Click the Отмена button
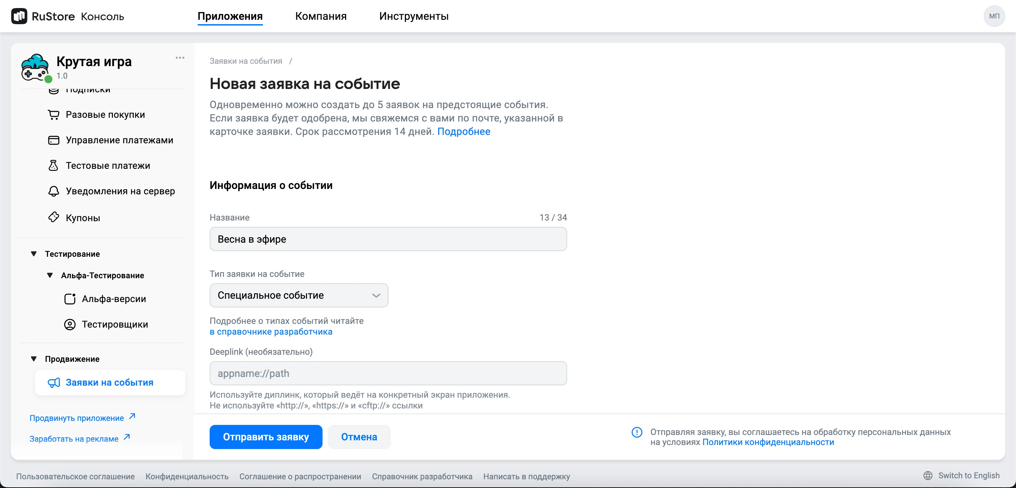This screenshot has width=1016, height=488. [x=359, y=437]
